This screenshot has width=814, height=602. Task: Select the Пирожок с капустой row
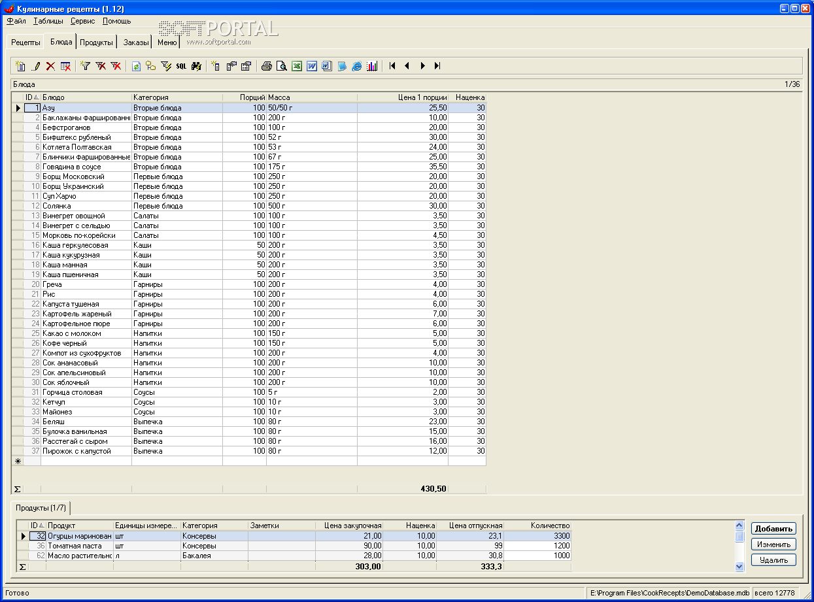pyautogui.click(x=249, y=451)
